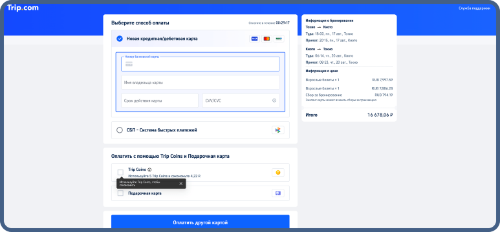Viewport: 500px width, 232px height.
Task: Open the CVV/CVC info icon
Action: (274, 101)
